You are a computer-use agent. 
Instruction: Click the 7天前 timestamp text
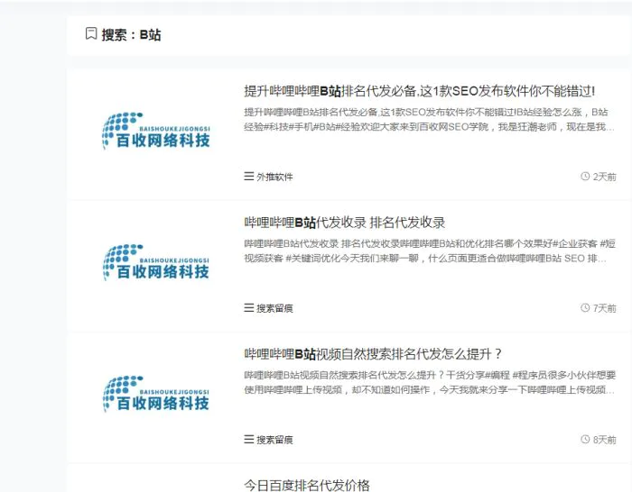click(604, 308)
